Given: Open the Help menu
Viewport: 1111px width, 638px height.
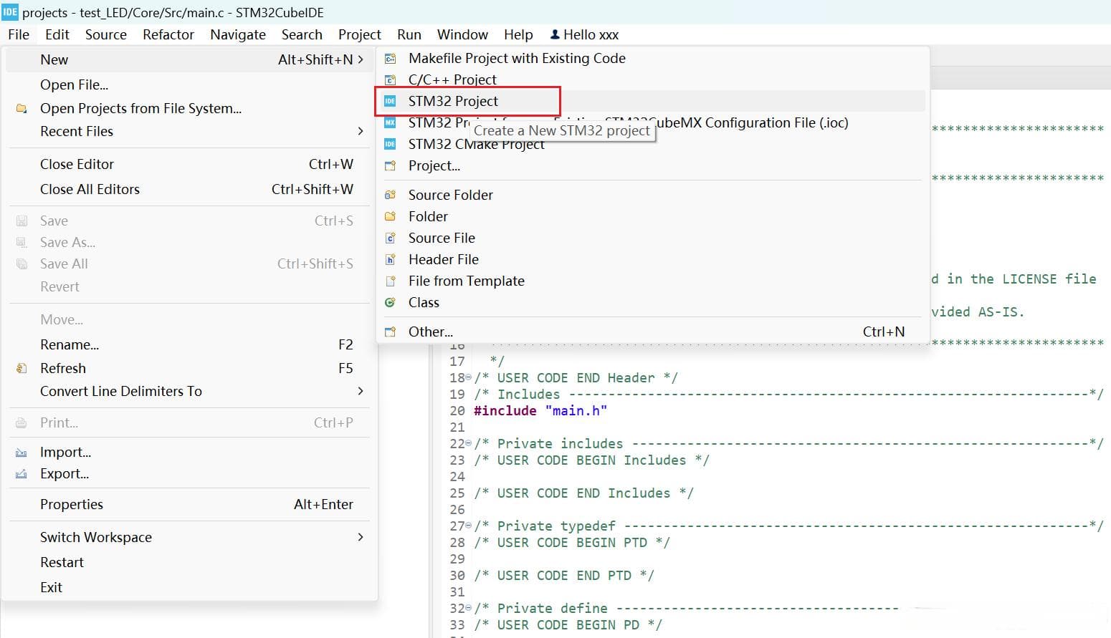Looking at the screenshot, I should pyautogui.click(x=518, y=34).
